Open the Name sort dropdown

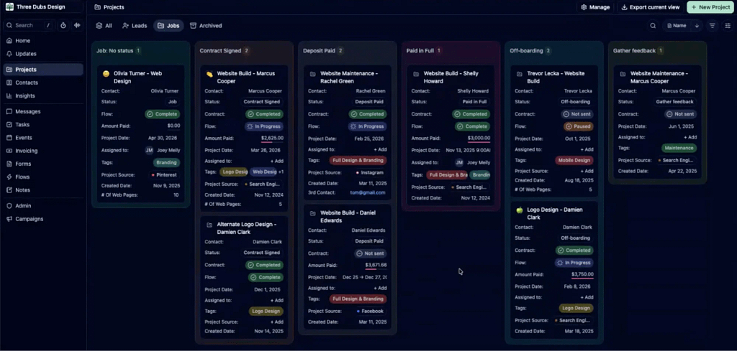(677, 26)
